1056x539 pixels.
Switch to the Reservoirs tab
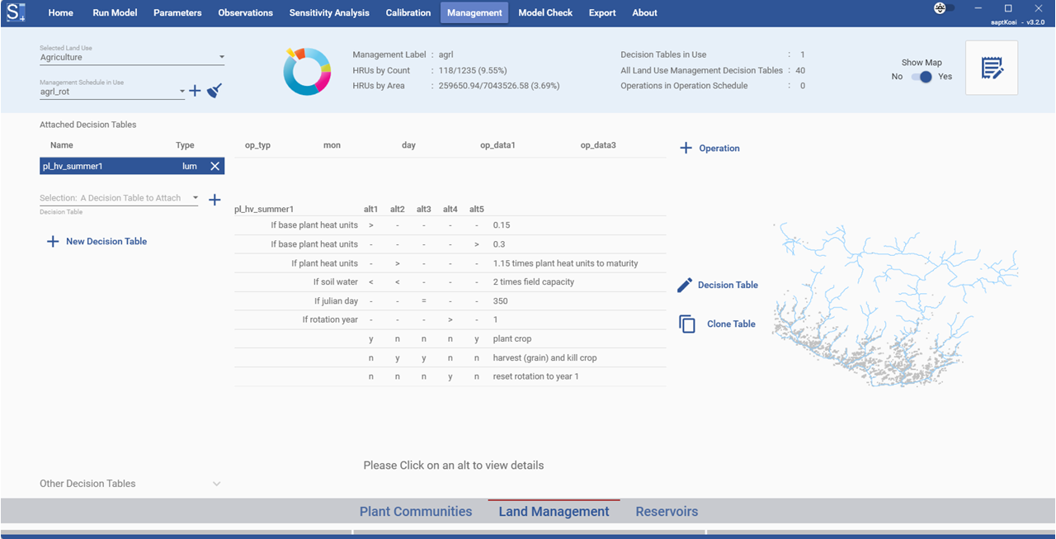click(667, 512)
